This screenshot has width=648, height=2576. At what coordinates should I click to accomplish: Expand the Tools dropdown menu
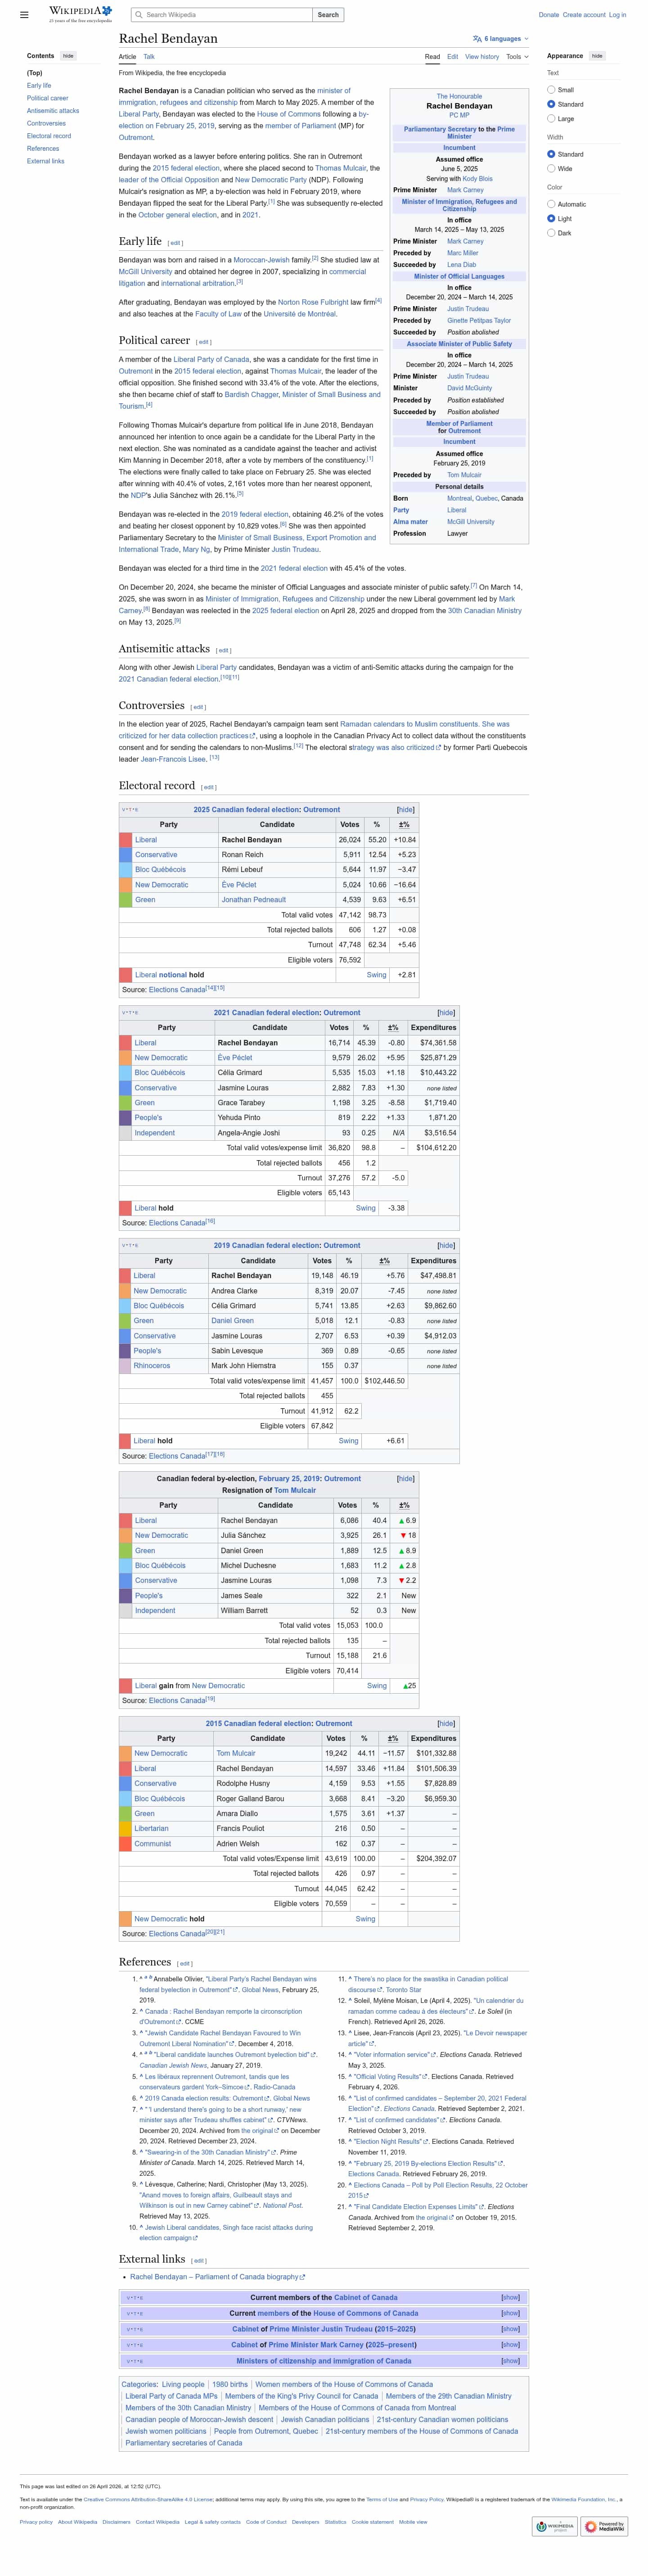517,57
